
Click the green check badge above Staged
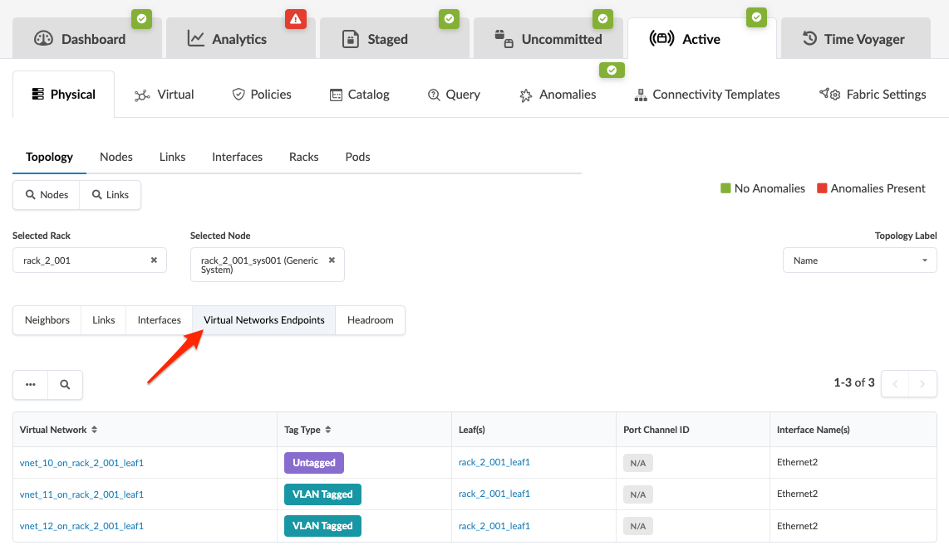click(x=450, y=18)
